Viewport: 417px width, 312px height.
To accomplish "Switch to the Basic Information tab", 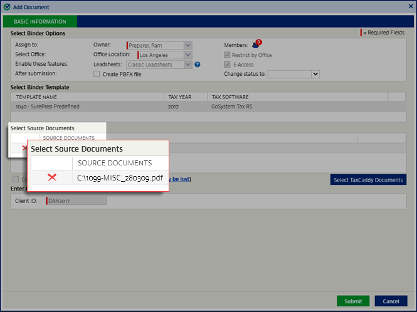I will pos(40,21).
